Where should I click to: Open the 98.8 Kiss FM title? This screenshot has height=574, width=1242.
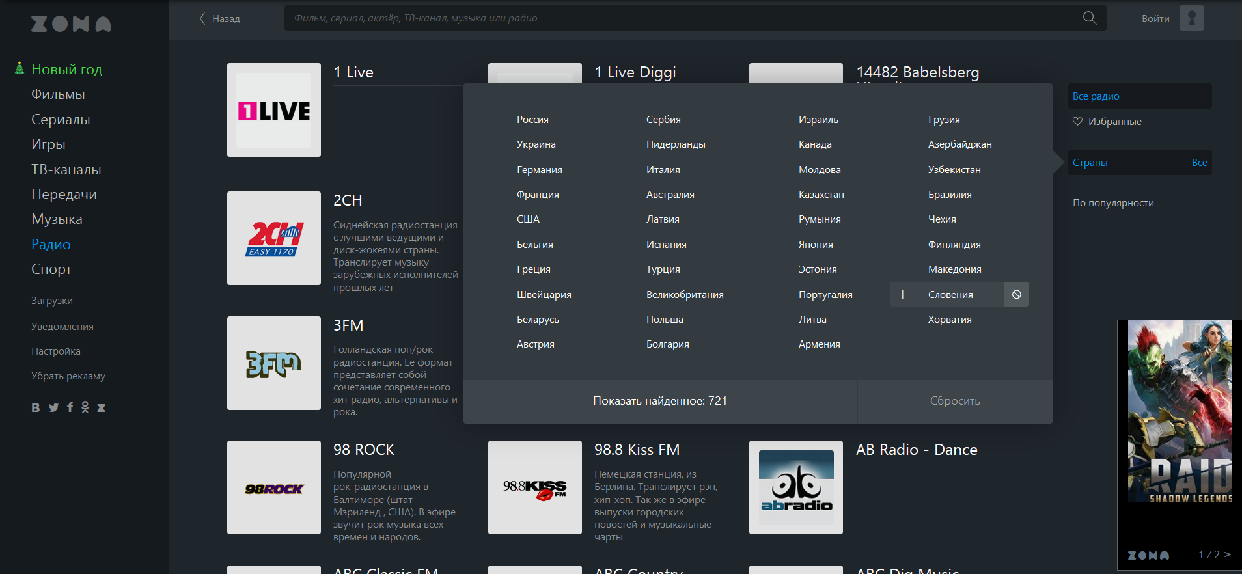pos(637,450)
